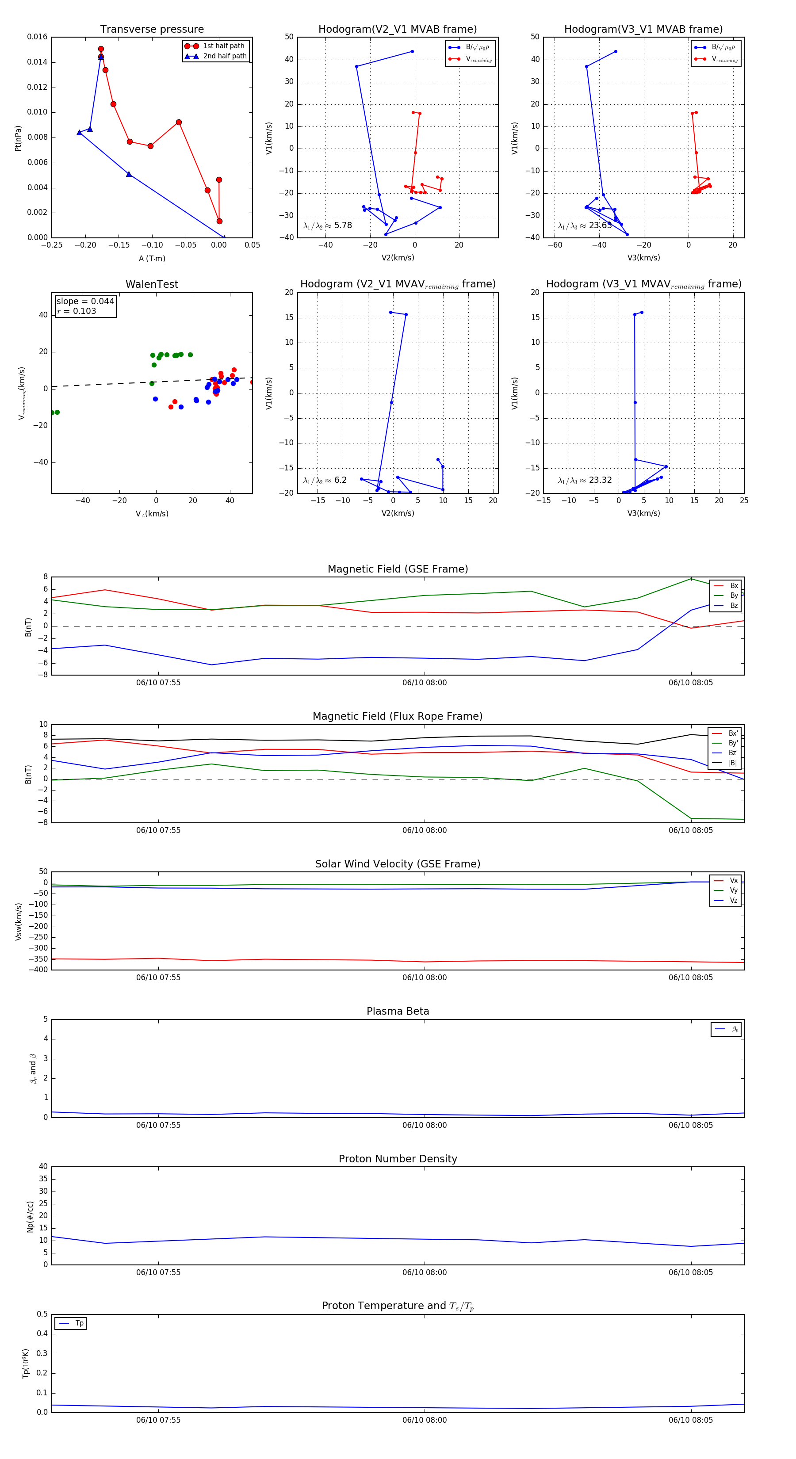Click the "Vremaining(km/s)" y-axis label of WalenTest
This screenshot has height=1459, width=796.
22,393
